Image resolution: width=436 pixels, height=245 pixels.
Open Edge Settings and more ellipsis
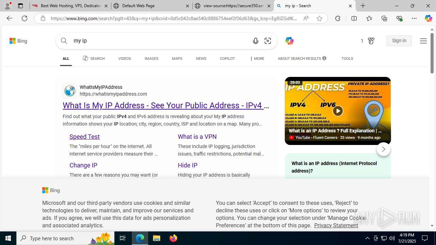[414, 18]
